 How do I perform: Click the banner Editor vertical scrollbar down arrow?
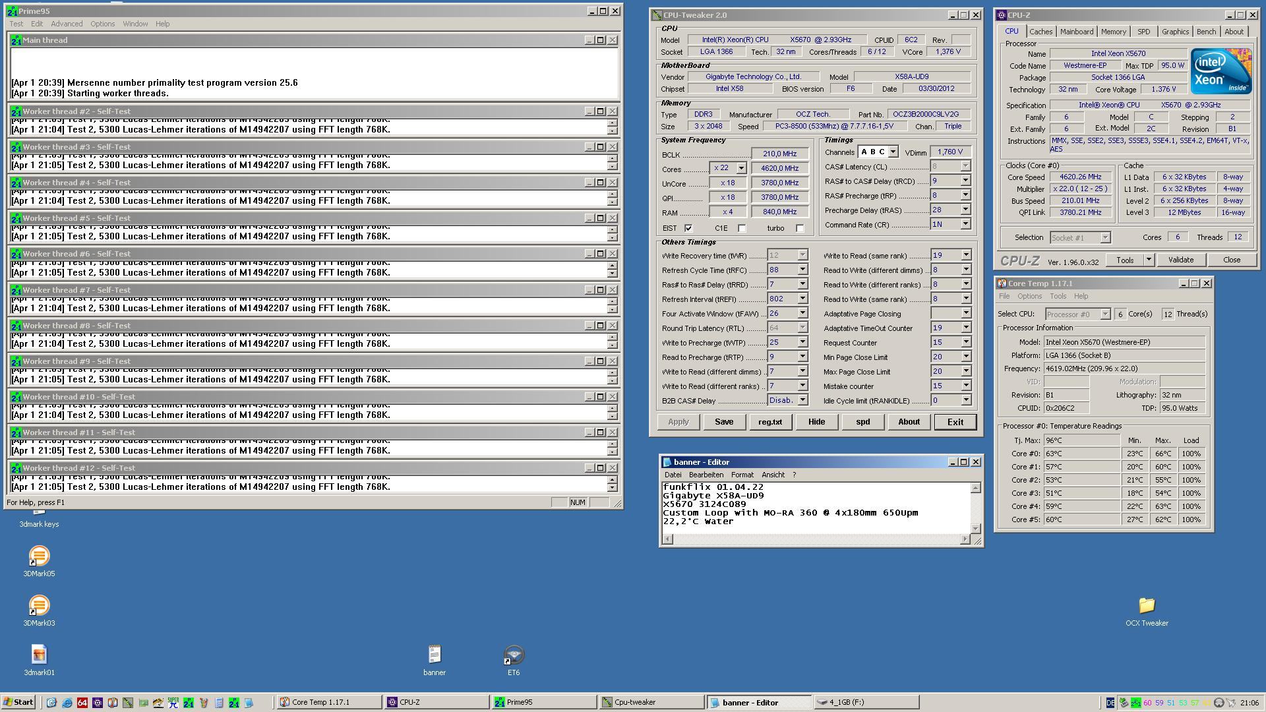coord(975,529)
